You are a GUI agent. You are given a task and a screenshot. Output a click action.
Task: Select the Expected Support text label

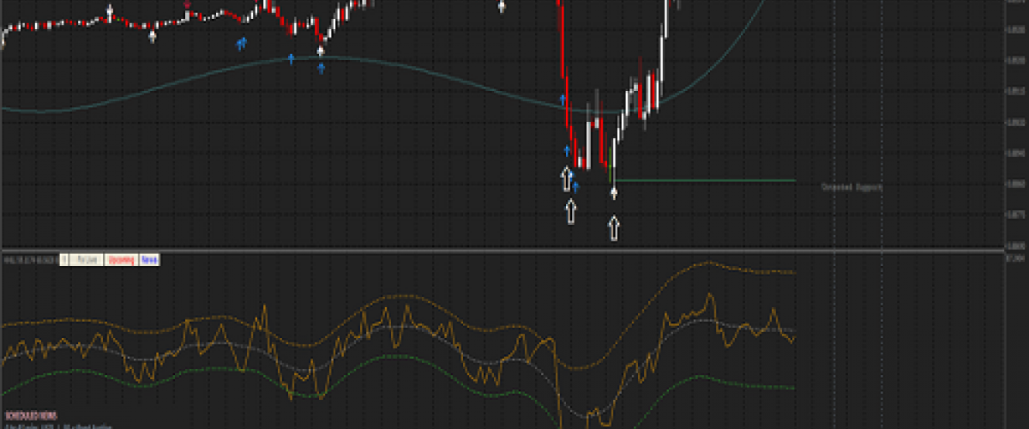pyautogui.click(x=851, y=186)
